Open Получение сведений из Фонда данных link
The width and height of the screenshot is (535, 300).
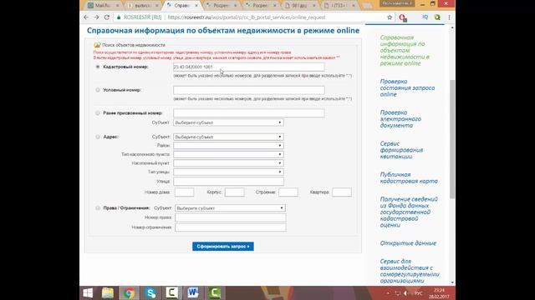click(x=409, y=212)
